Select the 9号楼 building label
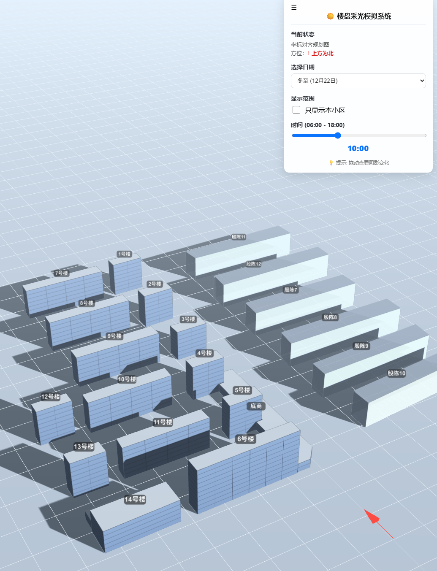 114,336
